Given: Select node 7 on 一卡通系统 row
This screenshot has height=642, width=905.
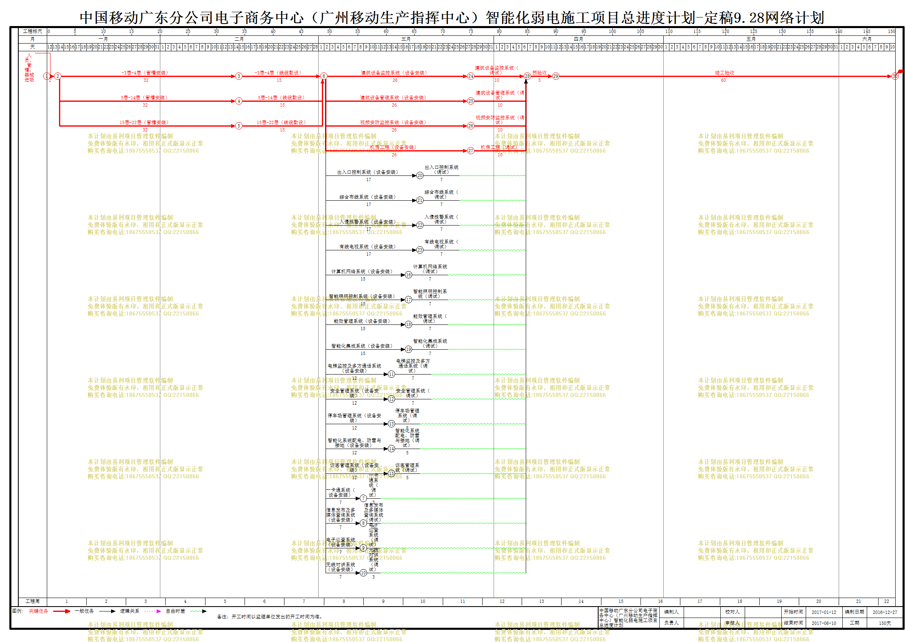Looking at the screenshot, I should (x=363, y=498).
